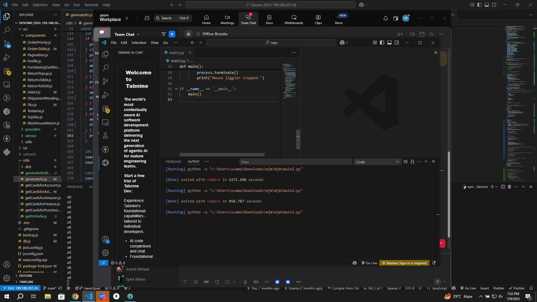Open Extensions view with warning badge in front window
Image resolution: width=537 pixels, height=302 pixels.
(x=106, y=109)
